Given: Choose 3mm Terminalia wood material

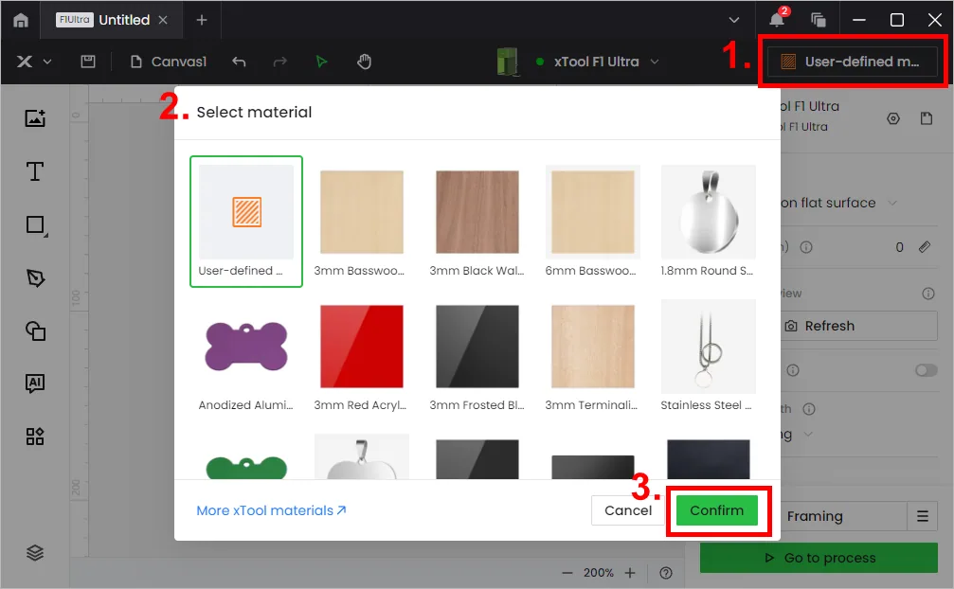Looking at the screenshot, I should (x=593, y=356).
